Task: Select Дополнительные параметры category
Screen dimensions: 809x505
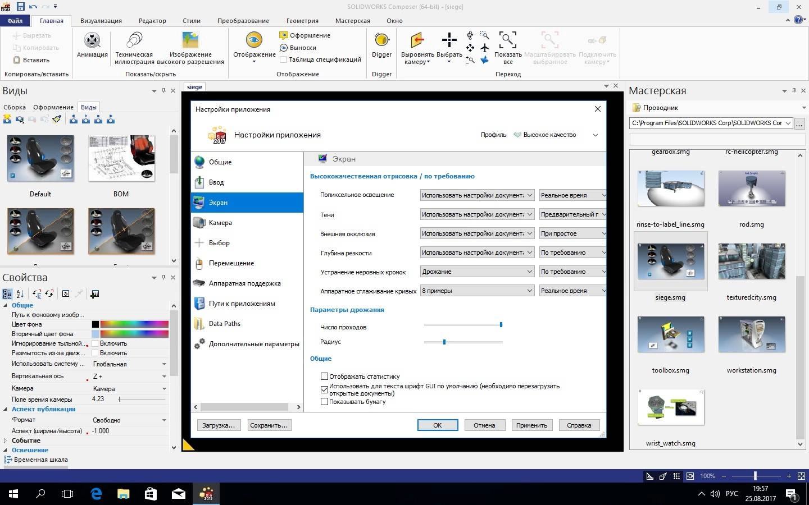Action: (247, 344)
